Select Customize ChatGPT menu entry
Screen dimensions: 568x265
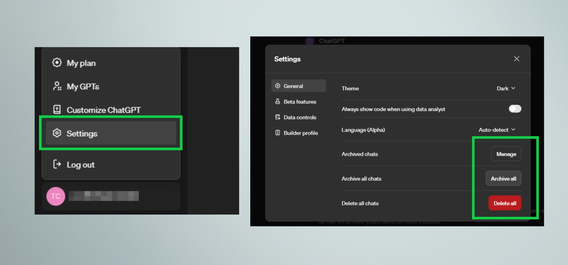111,110
